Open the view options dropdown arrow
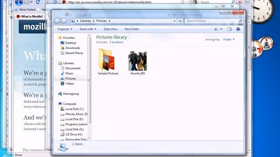Screen dimensions: 280x157 tap(221, 29)
